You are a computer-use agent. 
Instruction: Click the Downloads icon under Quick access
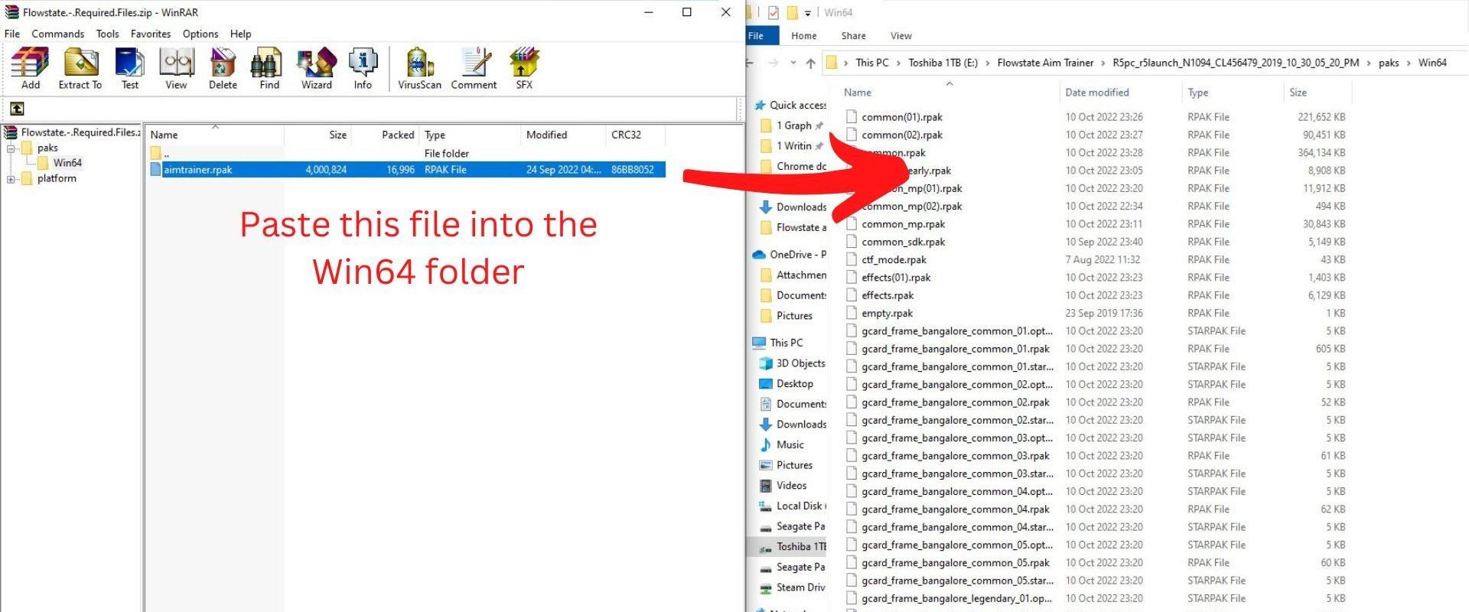[765, 207]
